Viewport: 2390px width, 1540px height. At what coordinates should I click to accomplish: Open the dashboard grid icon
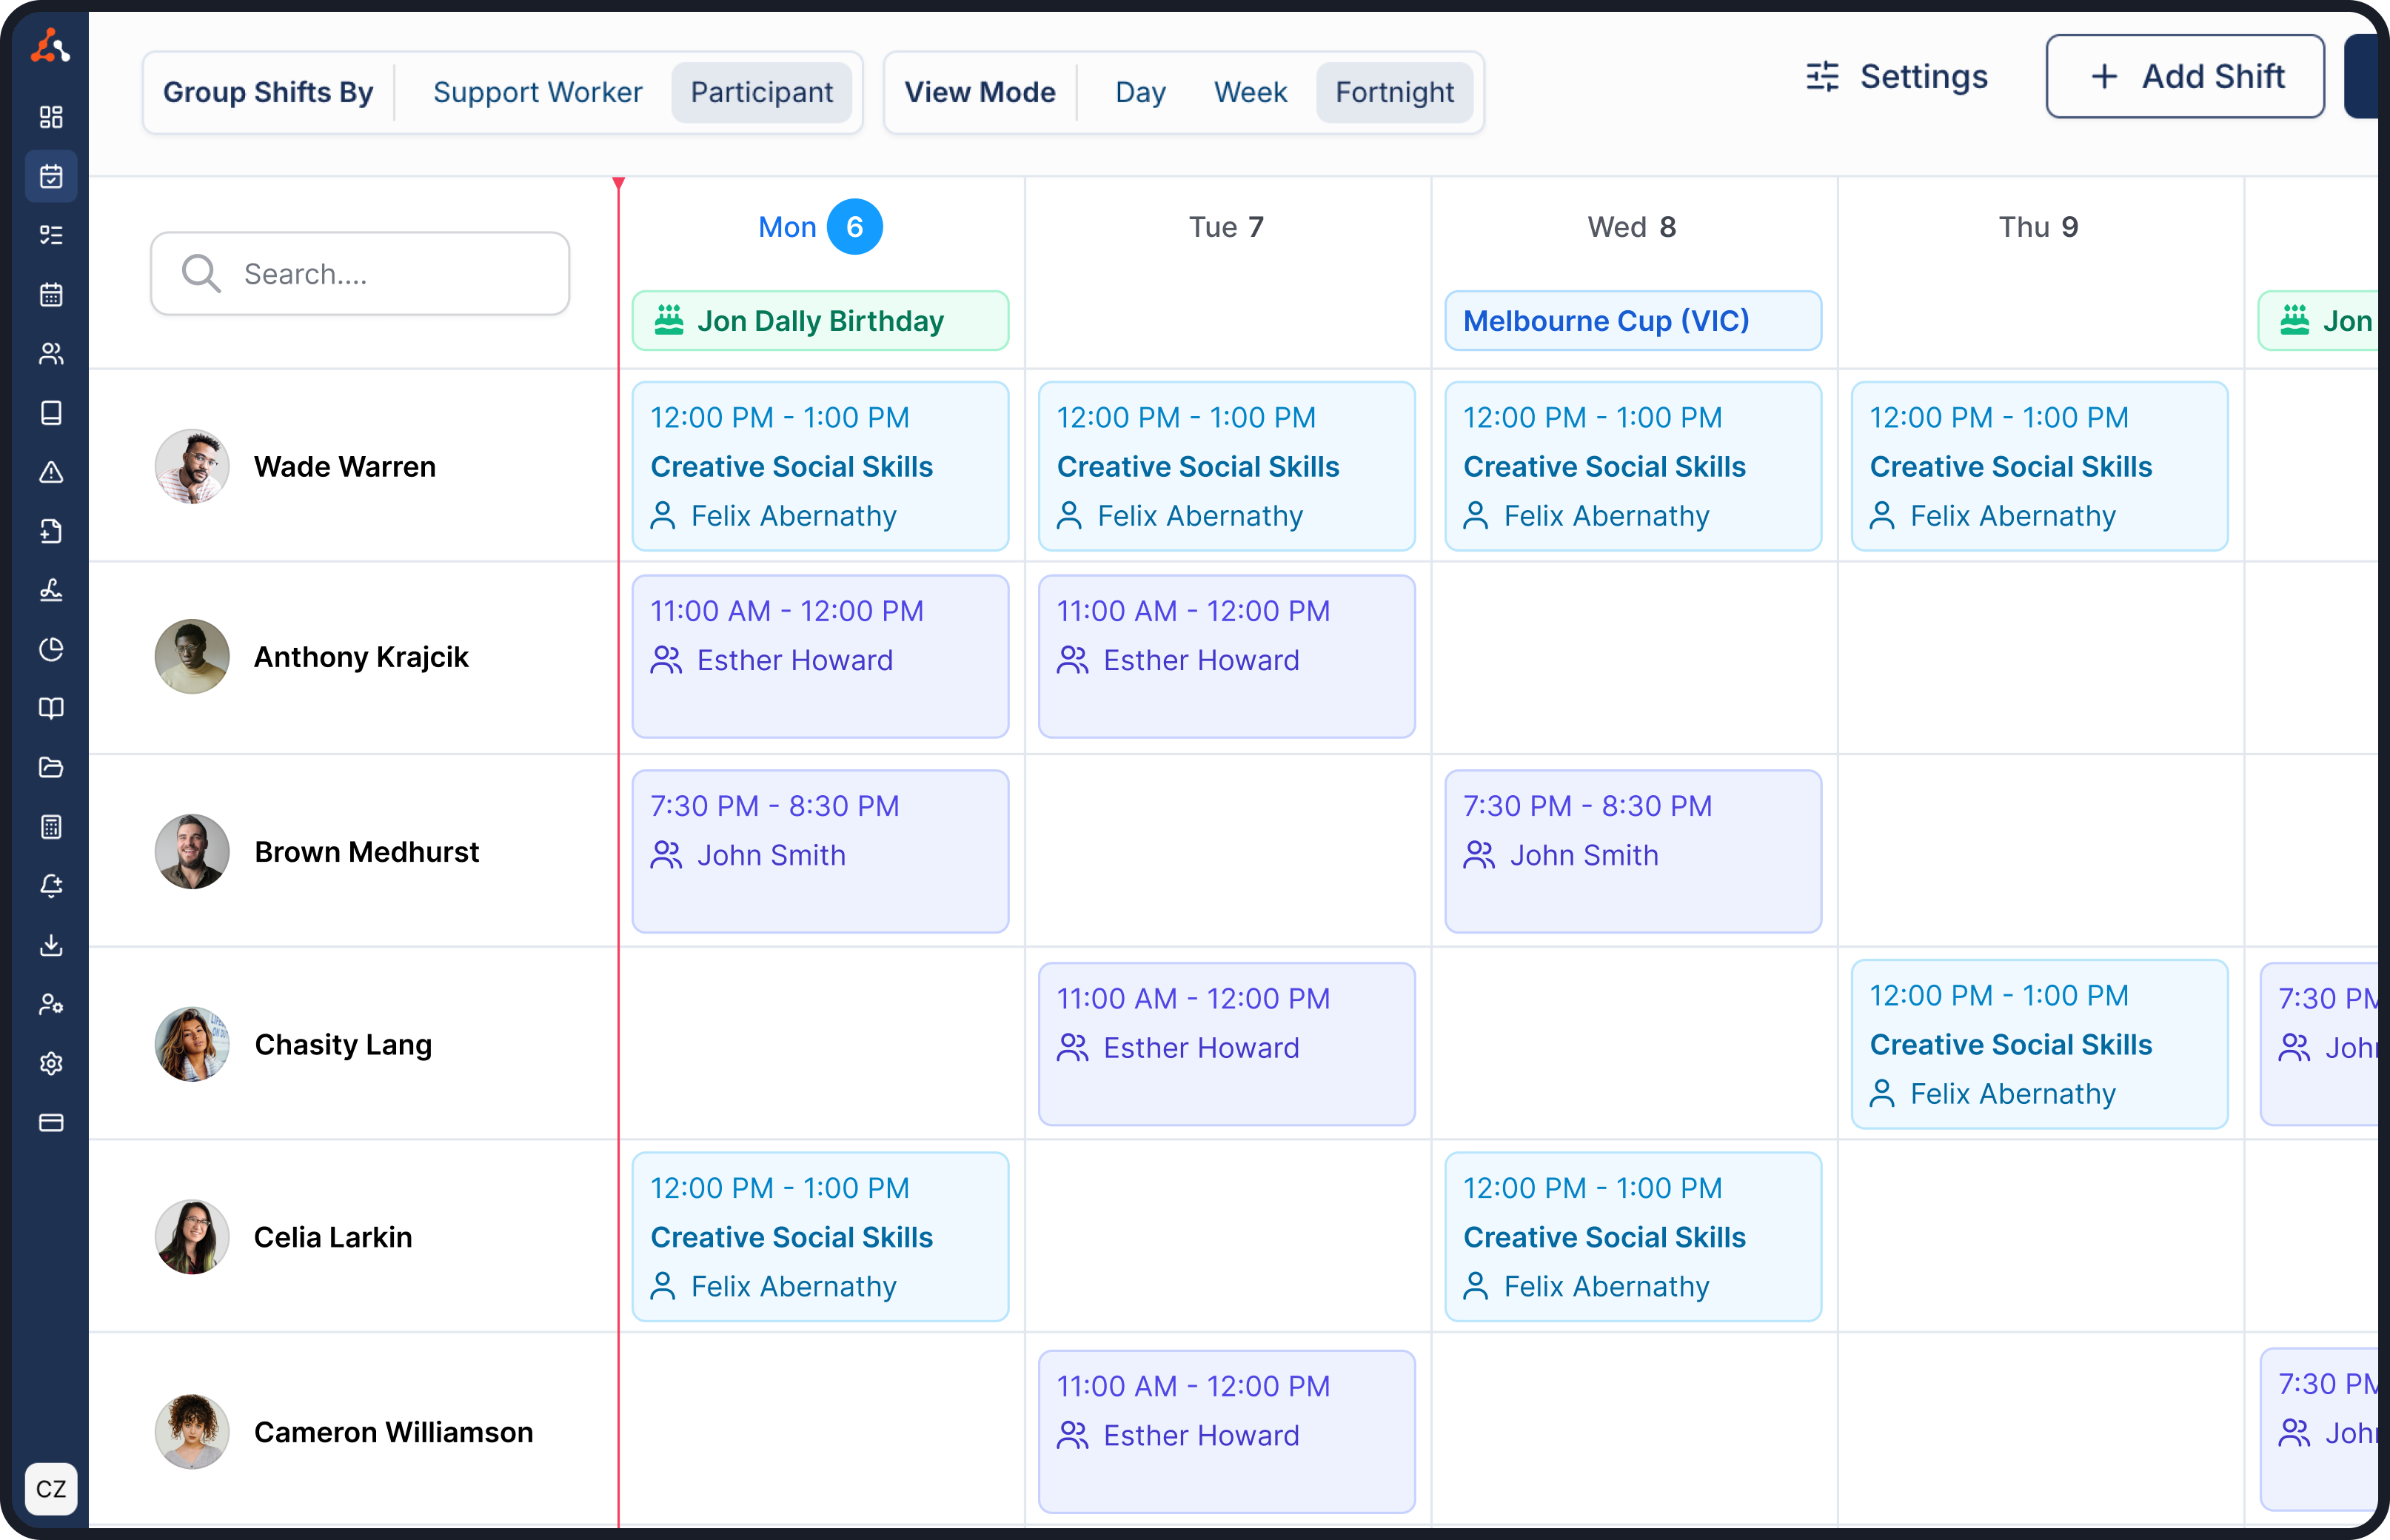click(51, 117)
